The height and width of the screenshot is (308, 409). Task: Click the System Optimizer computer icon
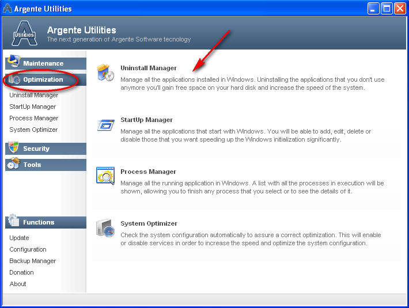click(x=105, y=228)
